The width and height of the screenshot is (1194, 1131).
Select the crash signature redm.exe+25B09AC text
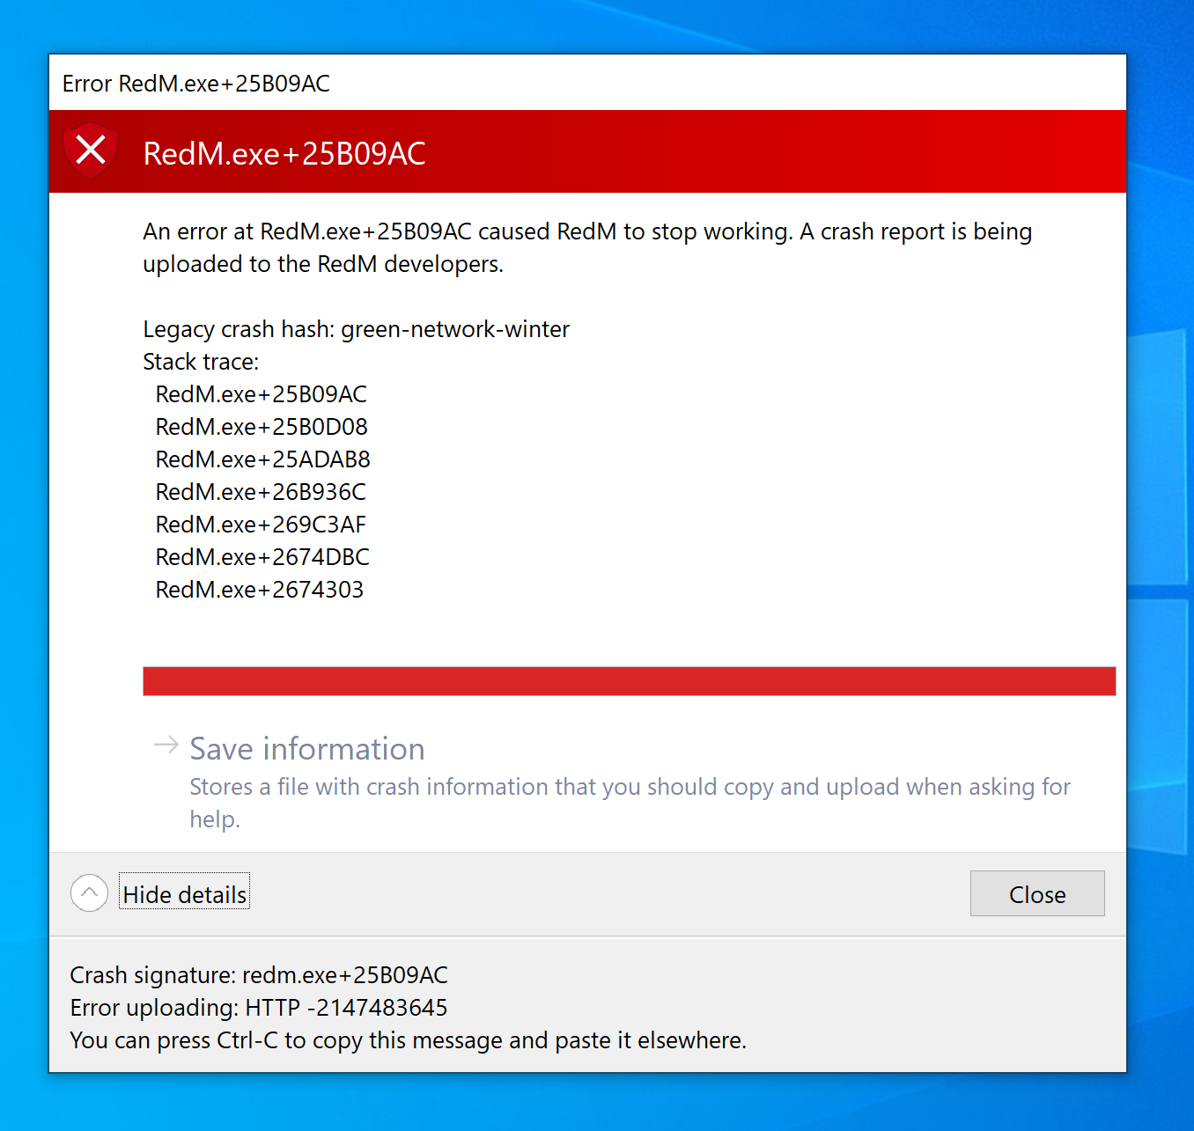click(x=259, y=975)
